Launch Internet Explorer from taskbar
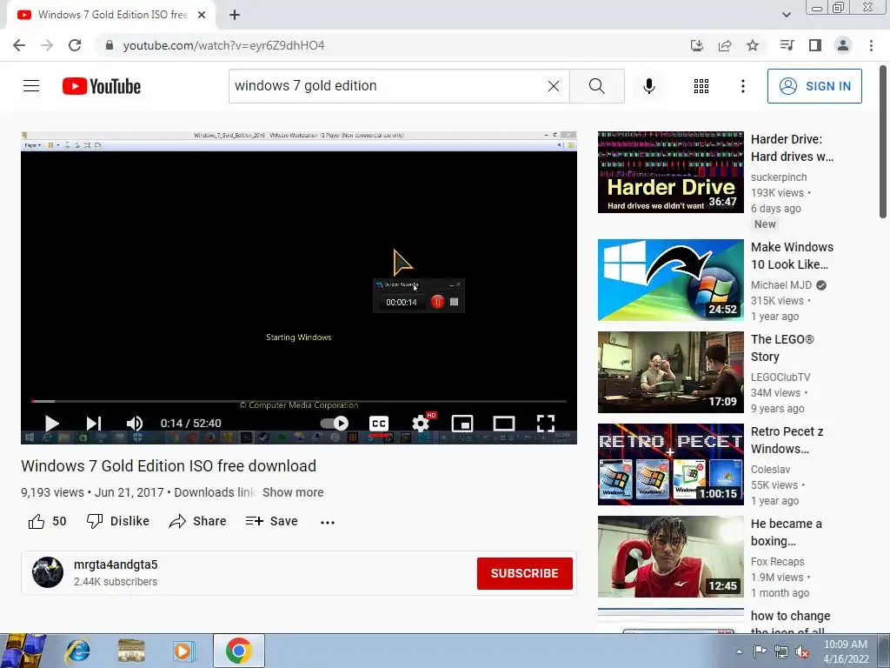This screenshot has width=890, height=668. point(77,651)
